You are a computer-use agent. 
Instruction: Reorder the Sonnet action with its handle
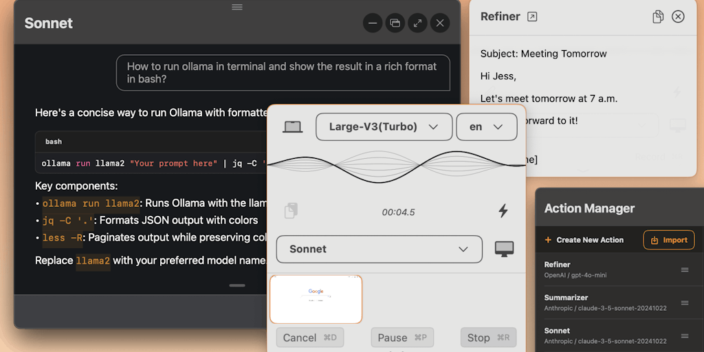685,335
